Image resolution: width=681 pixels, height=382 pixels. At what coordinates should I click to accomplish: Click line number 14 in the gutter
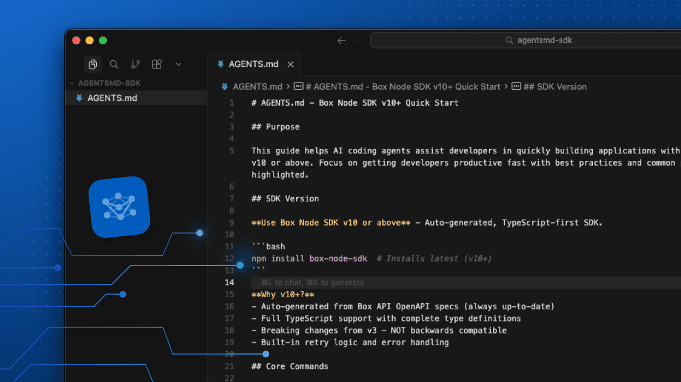click(229, 282)
